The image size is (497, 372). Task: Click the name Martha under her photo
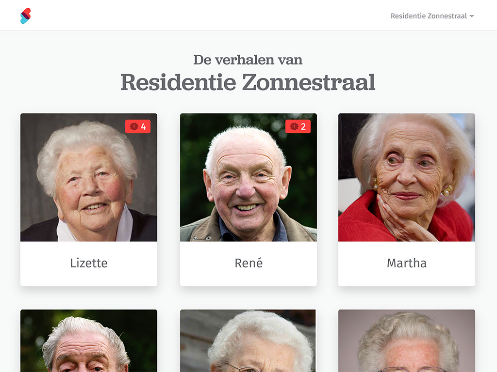[407, 263]
